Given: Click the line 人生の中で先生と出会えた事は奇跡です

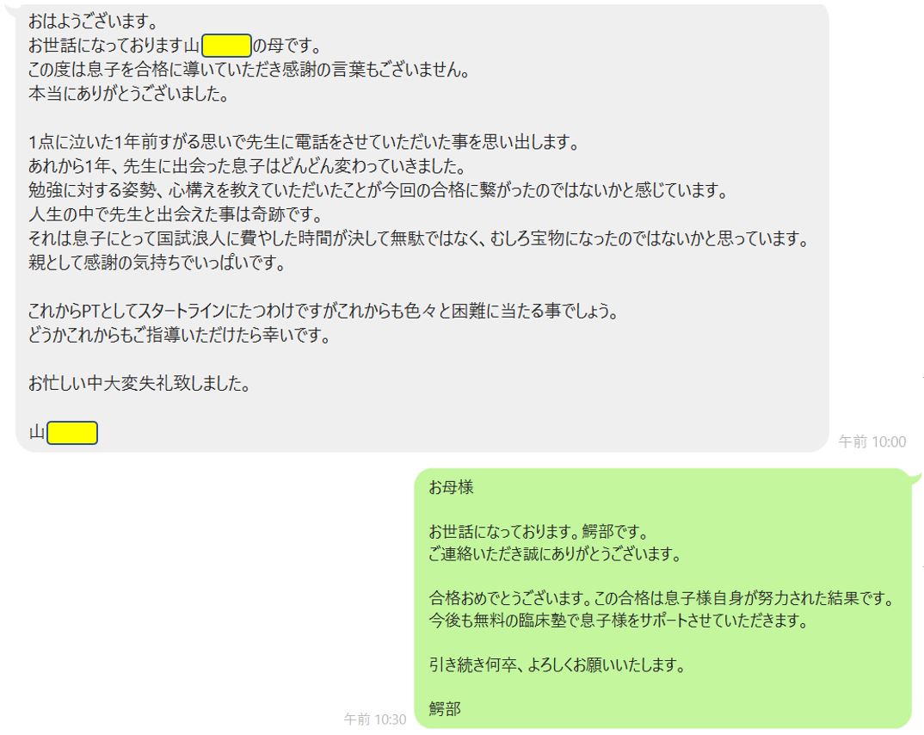Looking at the screenshot, I should coord(176,214).
